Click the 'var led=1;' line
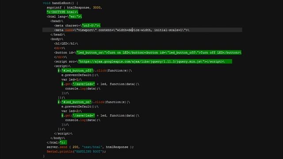Viewport: 283px width, 159px height. point(72,79)
